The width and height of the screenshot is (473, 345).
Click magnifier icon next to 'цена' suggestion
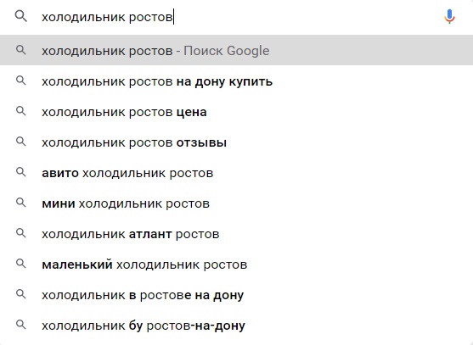tap(21, 111)
